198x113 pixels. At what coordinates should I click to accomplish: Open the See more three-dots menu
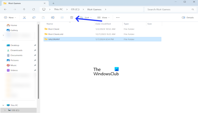[x=118, y=18]
